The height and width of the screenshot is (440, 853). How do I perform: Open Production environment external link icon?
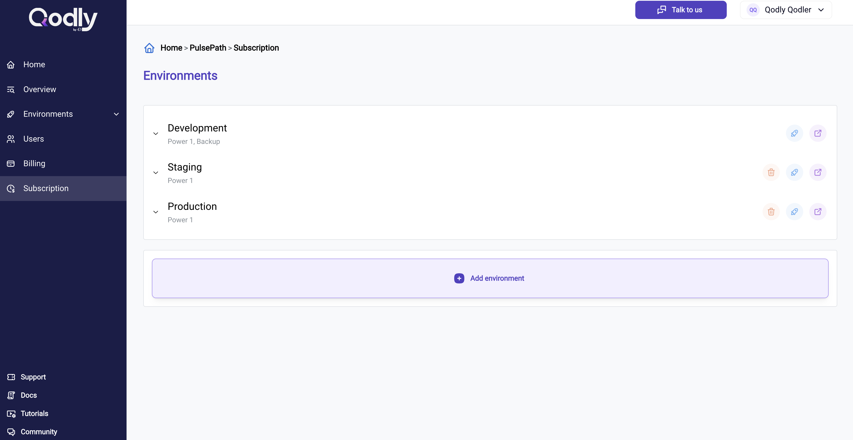pos(818,212)
